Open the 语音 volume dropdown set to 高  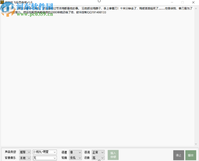point(98,158)
